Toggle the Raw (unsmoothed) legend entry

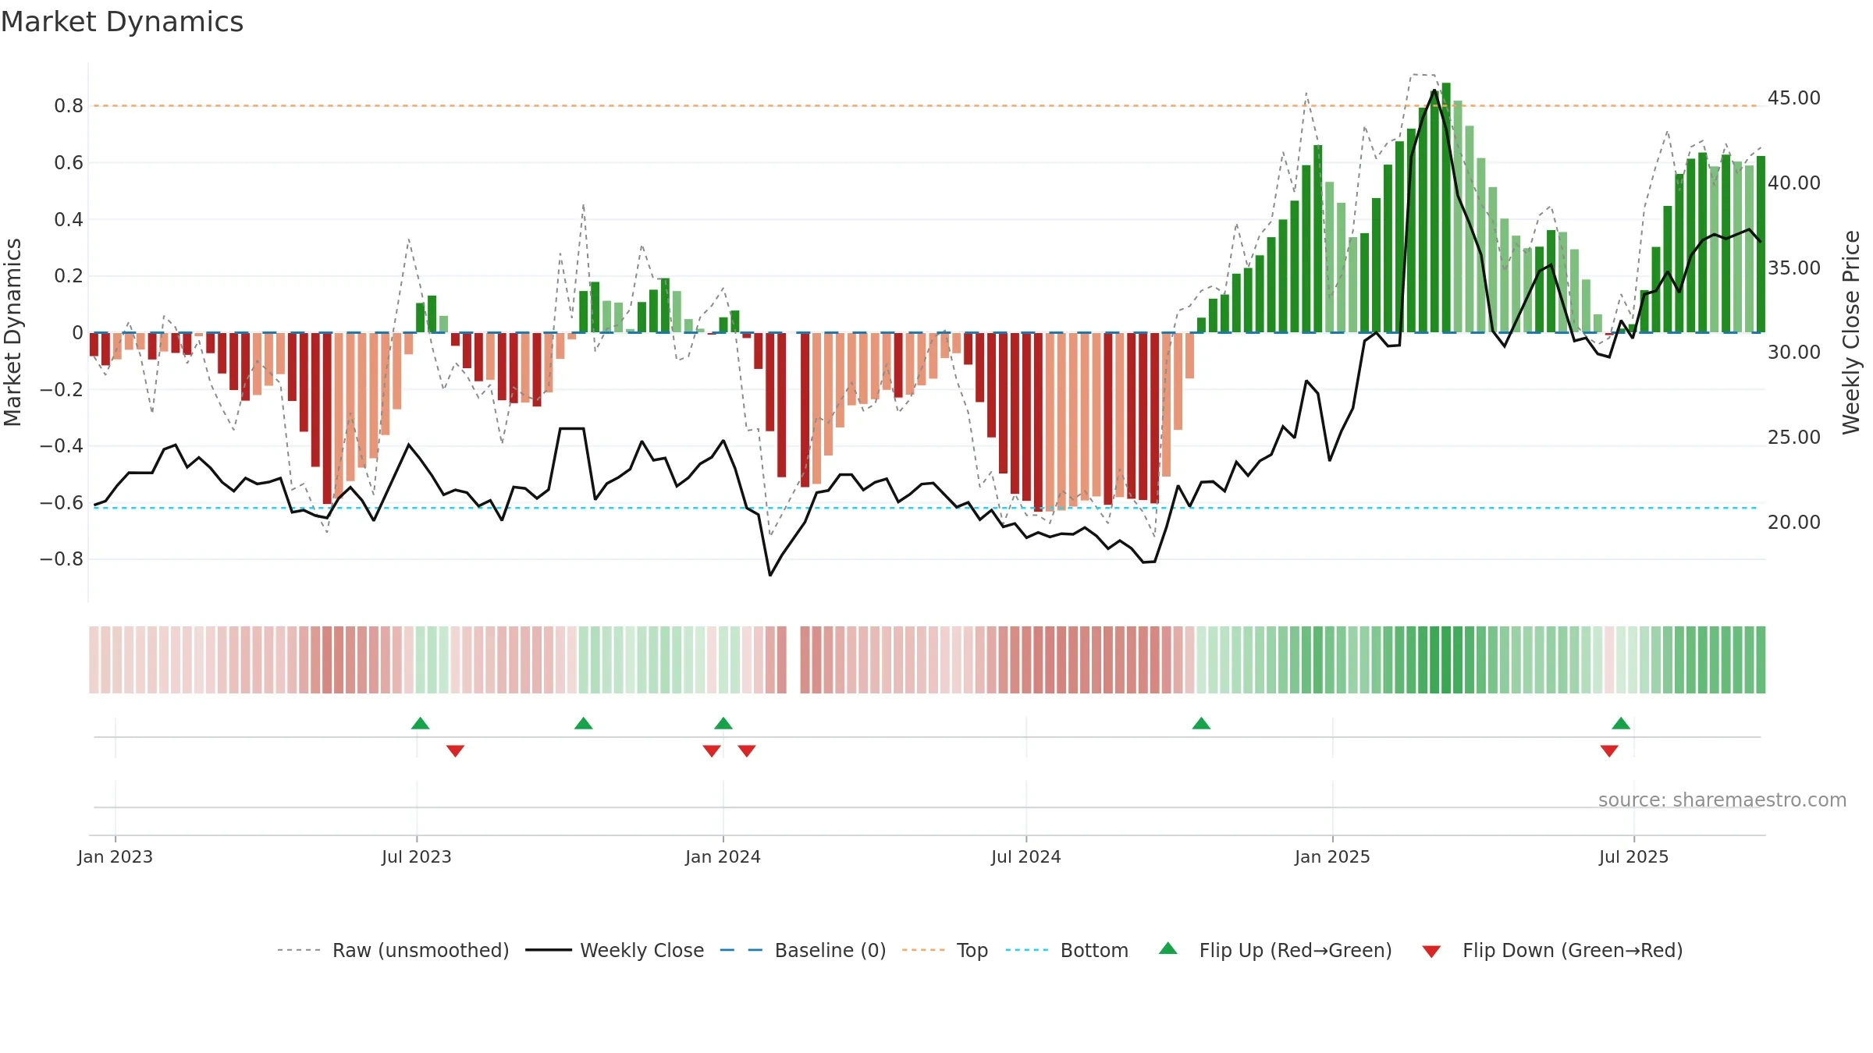tap(393, 950)
